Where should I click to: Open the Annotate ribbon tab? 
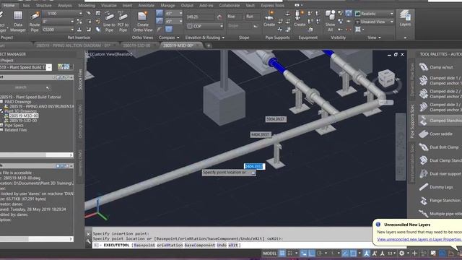[146, 5]
